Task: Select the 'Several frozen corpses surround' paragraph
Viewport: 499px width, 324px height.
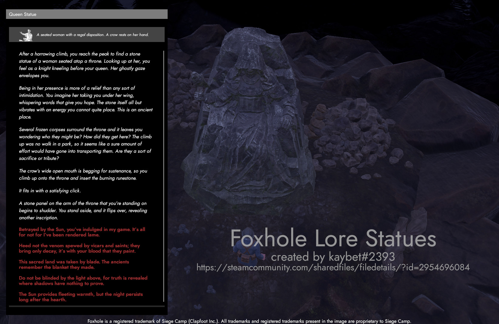Action: (85, 144)
